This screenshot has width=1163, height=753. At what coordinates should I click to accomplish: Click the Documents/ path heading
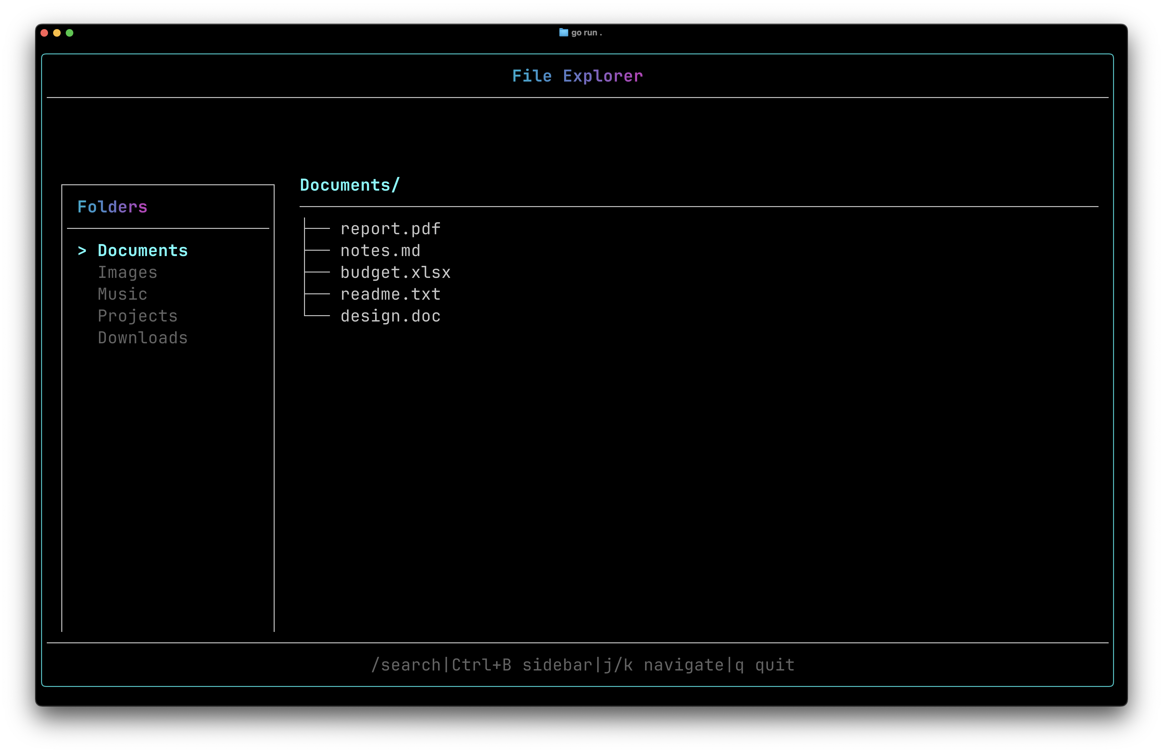tap(350, 185)
